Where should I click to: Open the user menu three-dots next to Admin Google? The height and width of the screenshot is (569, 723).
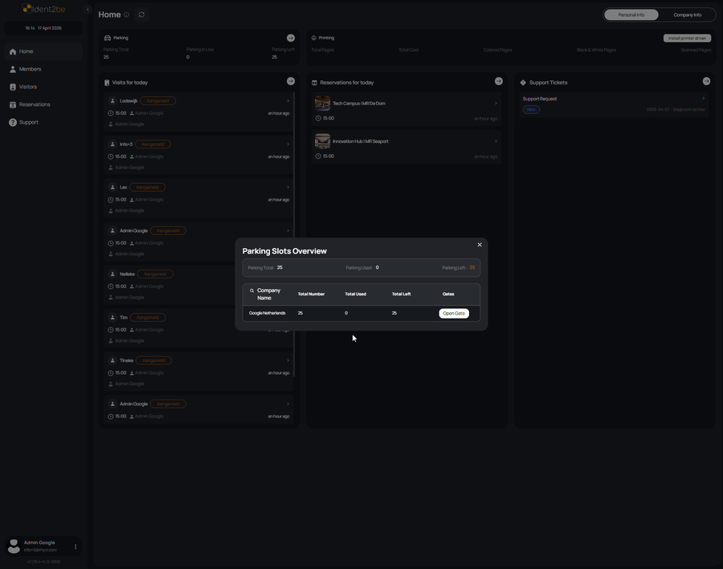[76, 547]
